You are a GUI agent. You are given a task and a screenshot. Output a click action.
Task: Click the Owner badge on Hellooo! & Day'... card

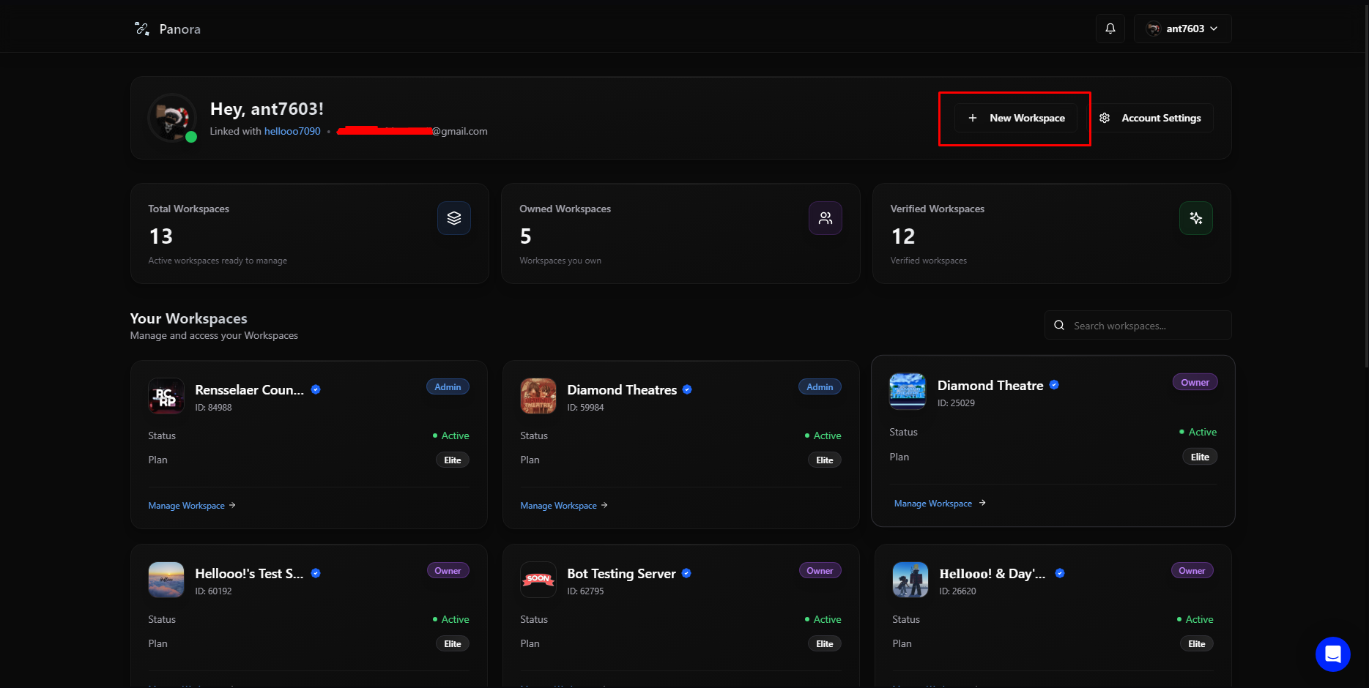click(x=1192, y=571)
